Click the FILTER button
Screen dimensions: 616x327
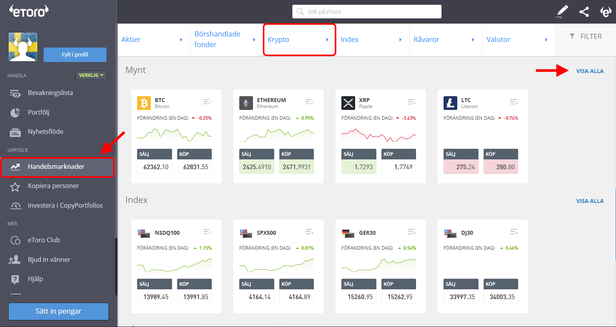click(x=586, y=36)
